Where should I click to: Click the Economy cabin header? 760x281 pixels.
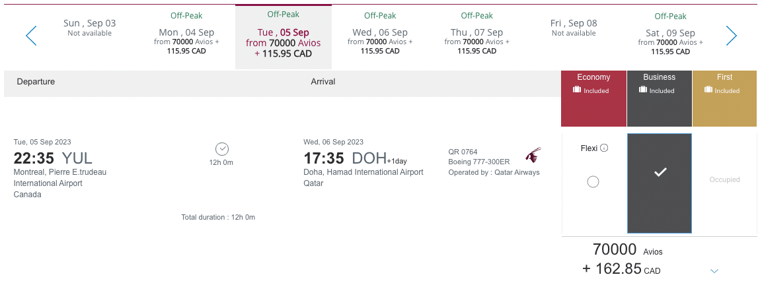coord(593,77)
